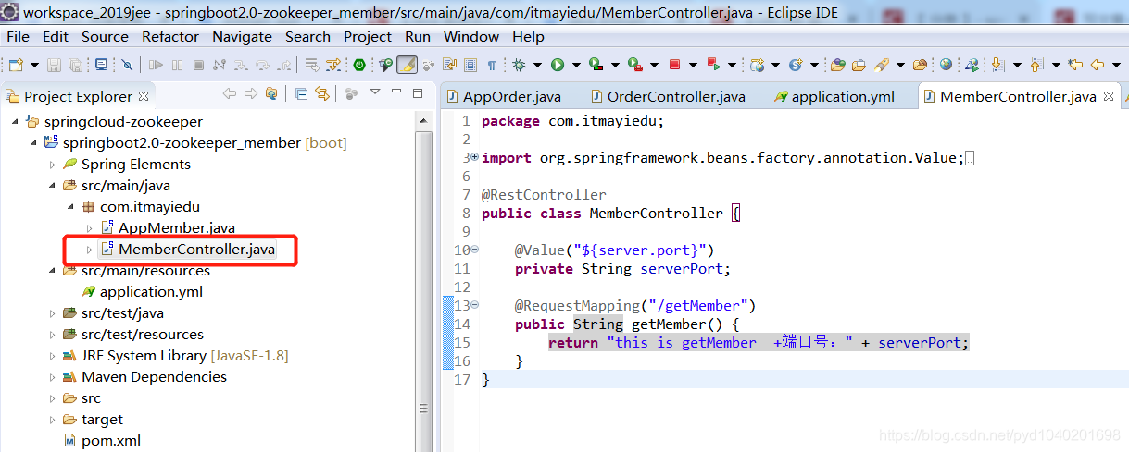This screenshot has height=452, width=1129.
Task: Click Skip All Breakpoints icon
Action: 127,65
